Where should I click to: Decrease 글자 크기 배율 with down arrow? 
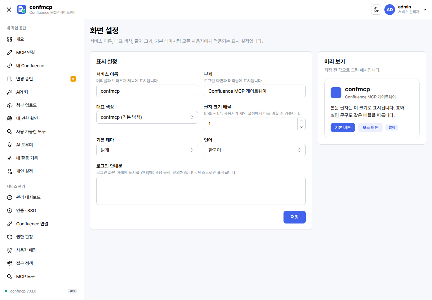tap(301, 127)
